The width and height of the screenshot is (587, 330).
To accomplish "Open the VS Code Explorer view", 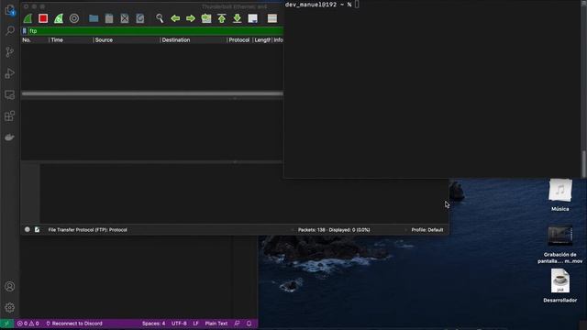I will coord(10,10).
